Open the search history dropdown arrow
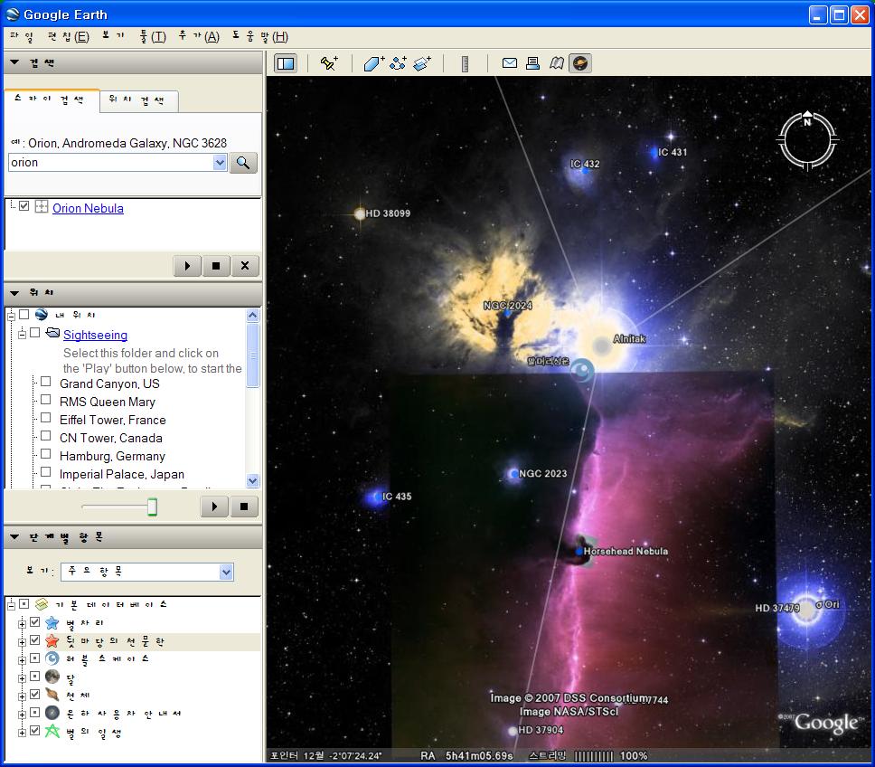 pos(220,163)
